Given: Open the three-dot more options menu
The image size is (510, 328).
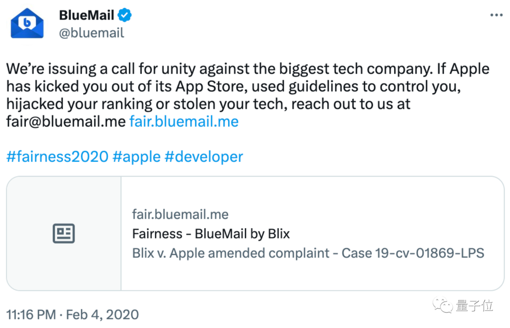Looking at the screenshot, I should coord(496,15).
